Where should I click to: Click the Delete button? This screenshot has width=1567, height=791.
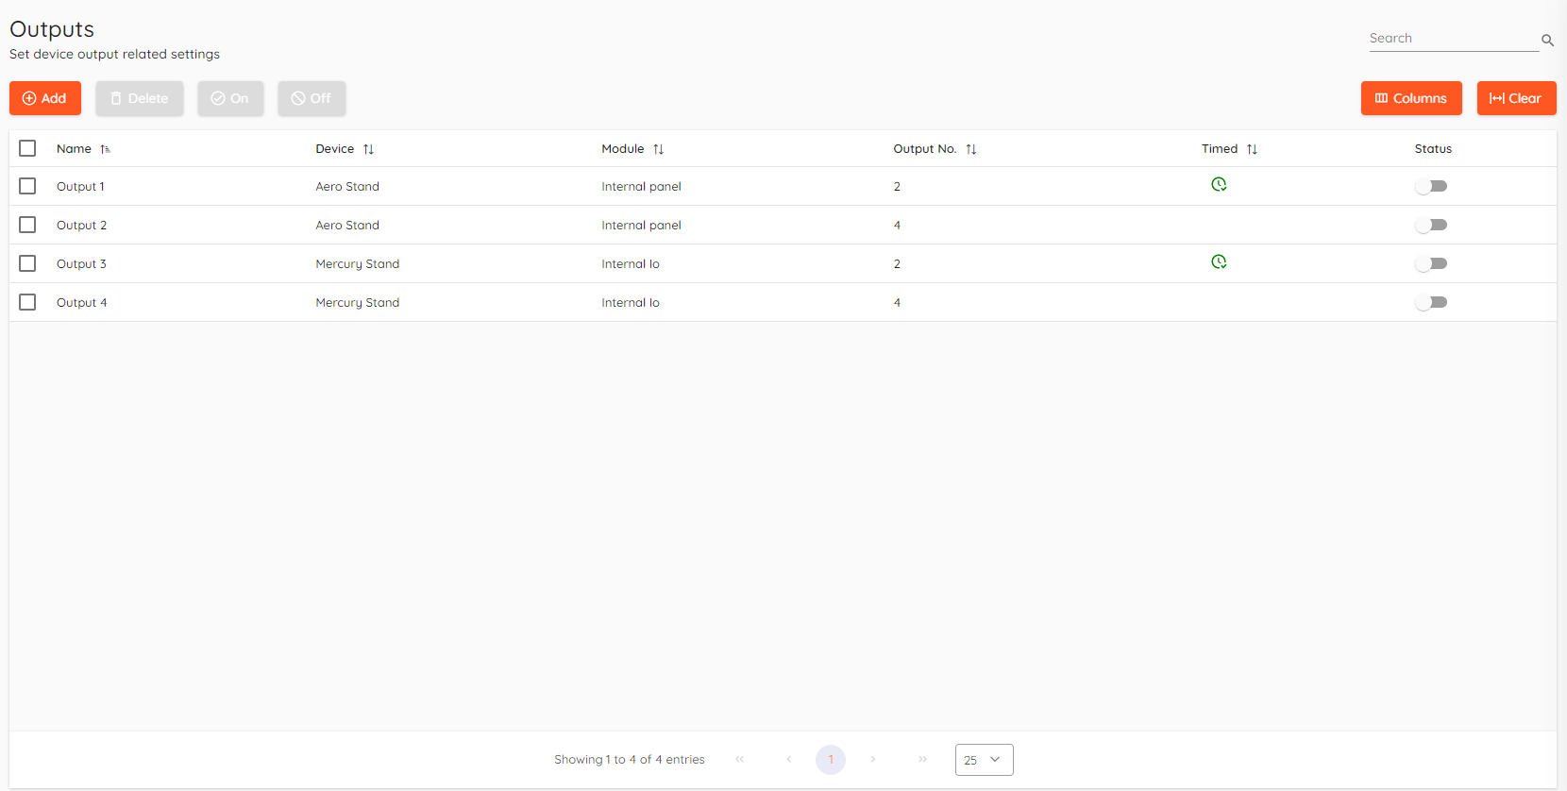140,98
